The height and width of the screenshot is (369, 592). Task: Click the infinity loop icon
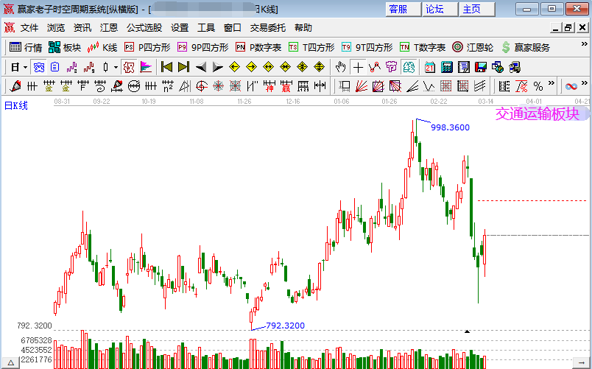pyautogui.click(x=571, y=86)
